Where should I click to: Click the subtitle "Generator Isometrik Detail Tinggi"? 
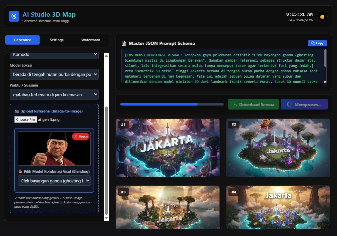point(46,21)
